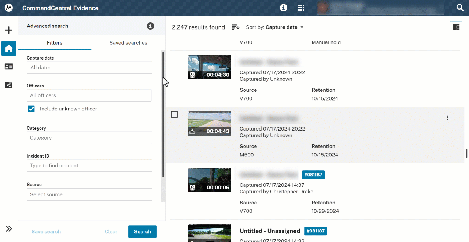Select the Filters tab

pos(55,43)
